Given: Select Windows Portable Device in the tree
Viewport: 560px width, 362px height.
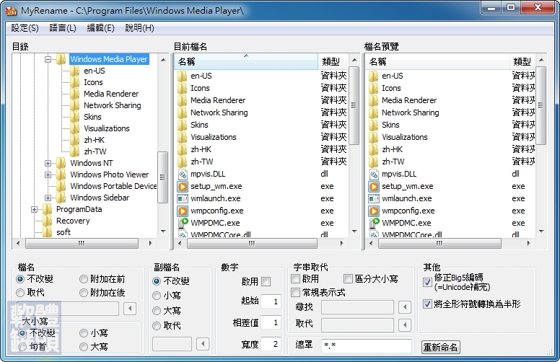Looking at the screenshot, I should point(113,186).
